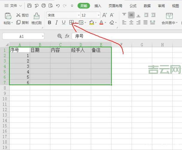Toggle italic formatting
Screen dimensions: 182x150
tap(57, 22)
